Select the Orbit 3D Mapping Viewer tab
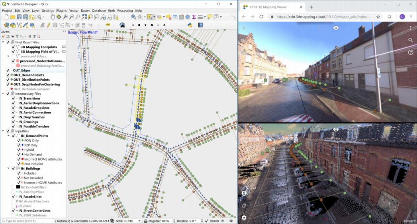The image size is (417, 224). click(271, 7)
